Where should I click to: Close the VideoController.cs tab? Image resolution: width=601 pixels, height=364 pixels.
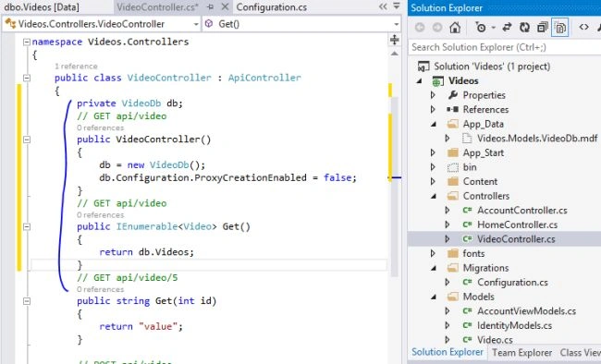[226, 6]
